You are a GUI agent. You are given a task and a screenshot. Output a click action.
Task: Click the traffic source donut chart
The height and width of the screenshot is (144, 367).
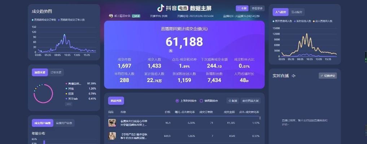pyautogui.click(x=43, y=94)
